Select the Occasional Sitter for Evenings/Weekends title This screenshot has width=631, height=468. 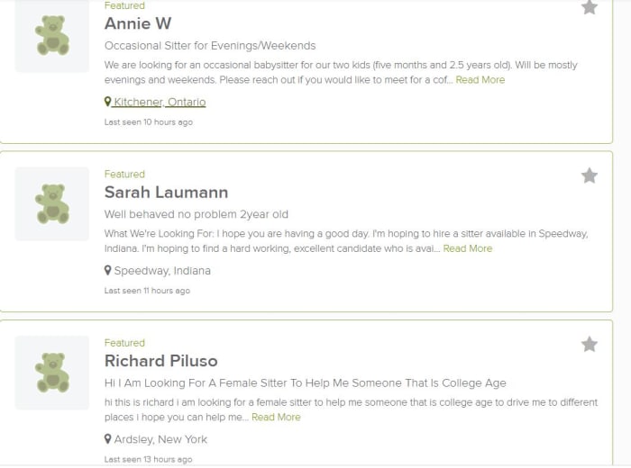coord(210,46)
